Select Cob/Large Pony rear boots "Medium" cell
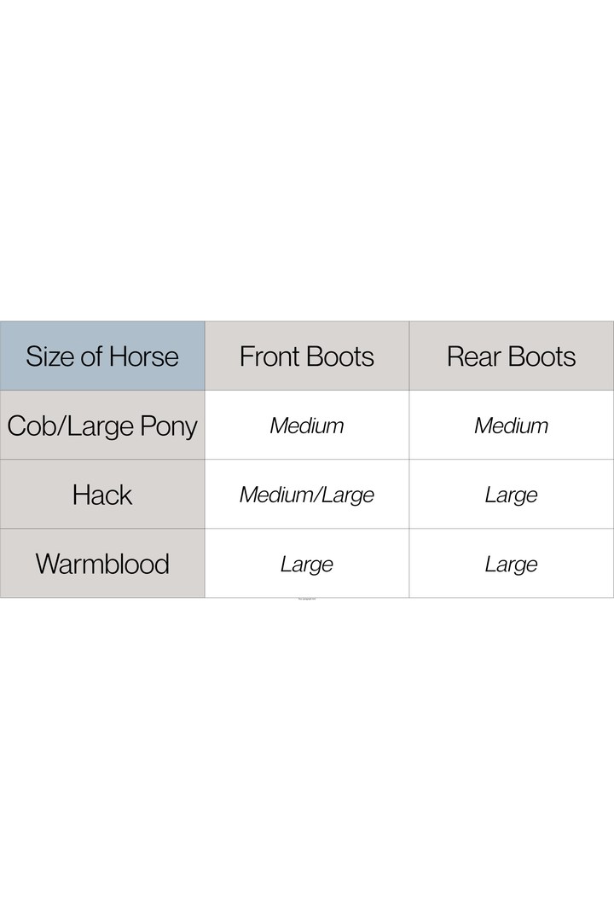Image resolution: width=614 pixels, height=921 pixels. tap(512, 426)
